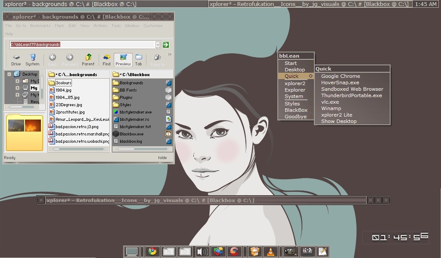
Task: Open the File menu
Action: [x=9, y=25]
